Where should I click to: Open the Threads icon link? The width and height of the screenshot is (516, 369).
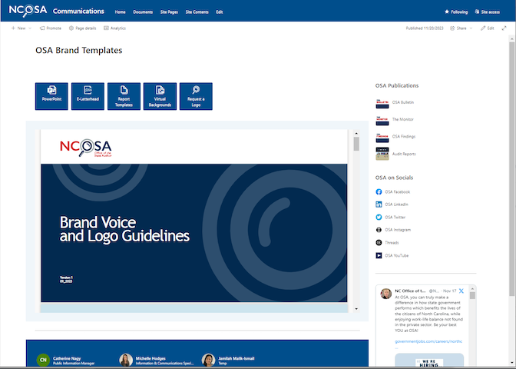click(379, 243)
